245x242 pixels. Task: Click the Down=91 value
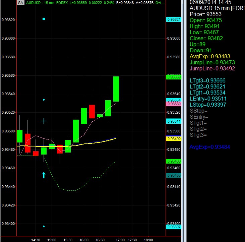pos(201,51)
